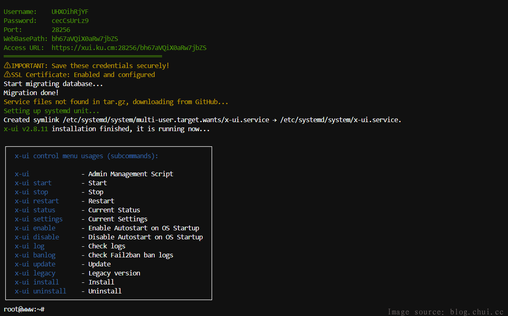Click the Username value UHXOihRjYF
This screenshot has width=508, height=316.
point(70,11)
